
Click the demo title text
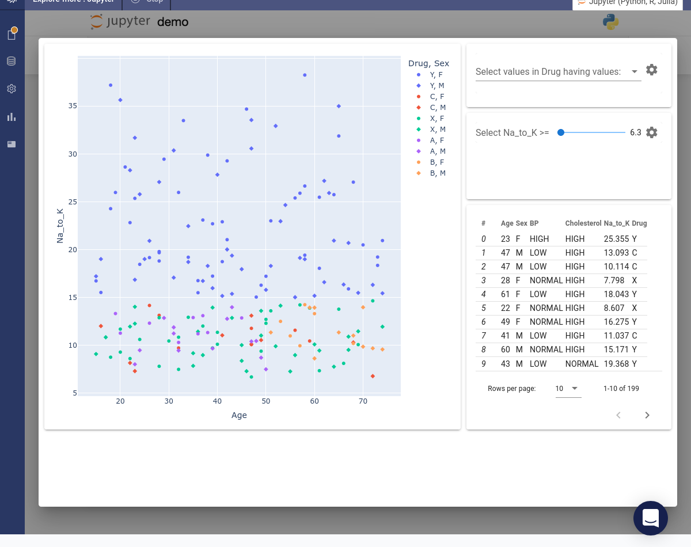click(x=173, y=22)
